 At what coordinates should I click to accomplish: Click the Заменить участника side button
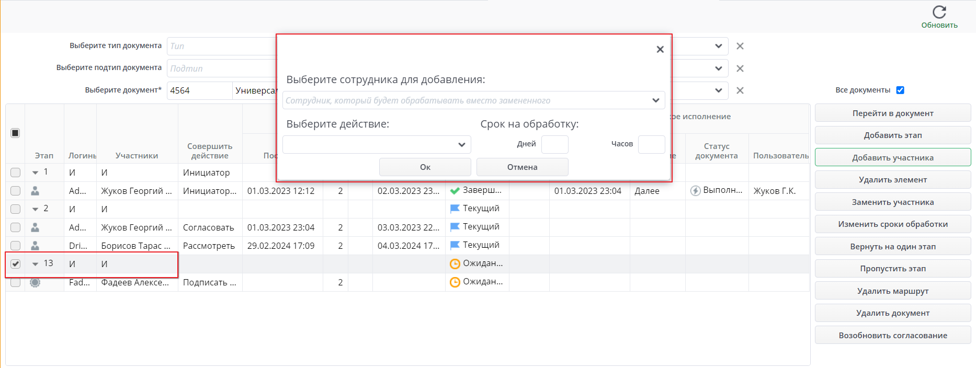[x=892, y=202]
